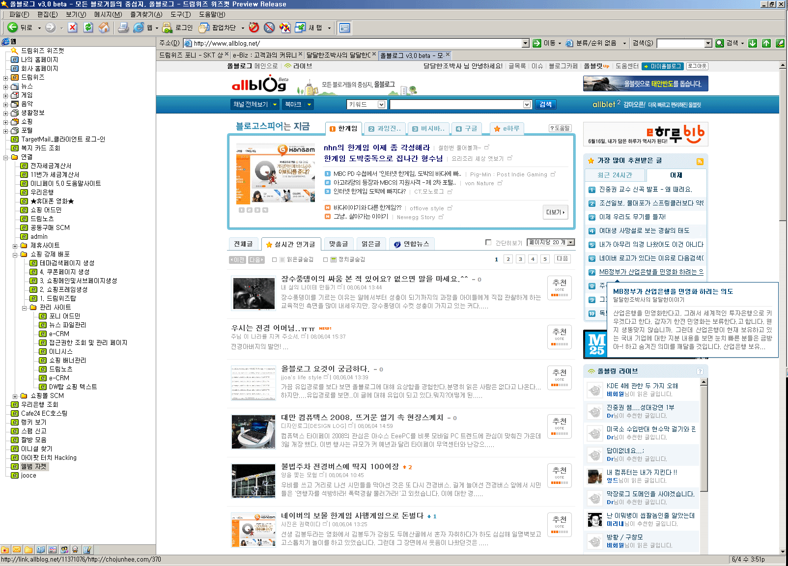Switch to the e-Biz 고객과의 커뮤니 browser tab
Viewport: 788px width, 566px height.
tap(268, 55)
